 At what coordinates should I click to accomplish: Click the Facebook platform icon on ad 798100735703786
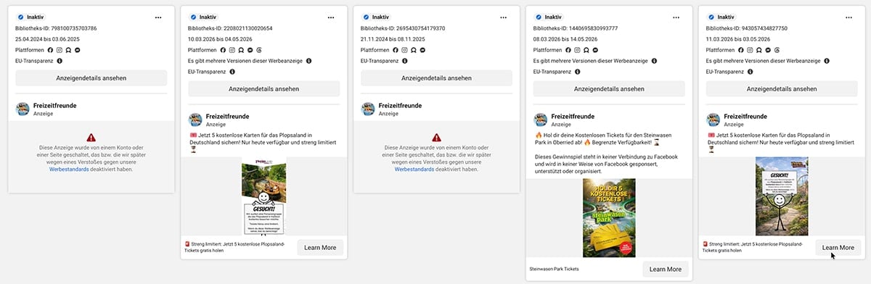51,50
